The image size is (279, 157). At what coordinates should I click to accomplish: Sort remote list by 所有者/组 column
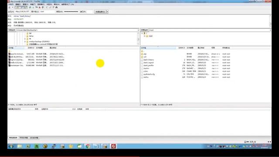(x=226, y=48)
